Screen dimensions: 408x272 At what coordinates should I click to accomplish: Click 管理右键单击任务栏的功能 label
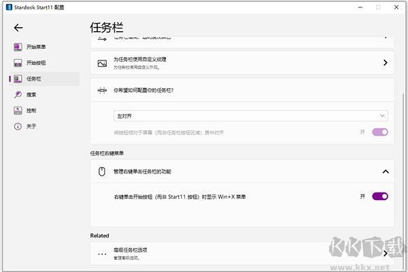pyautogui.click(x=142, y=172)
